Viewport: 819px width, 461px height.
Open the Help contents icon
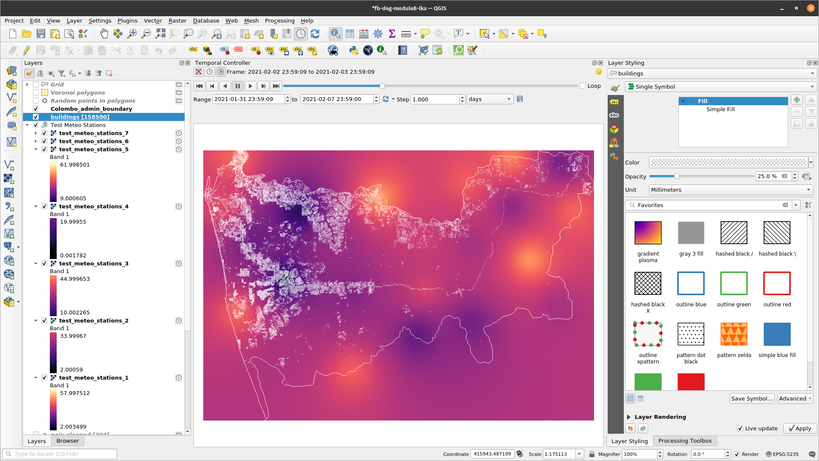[403, 50]
